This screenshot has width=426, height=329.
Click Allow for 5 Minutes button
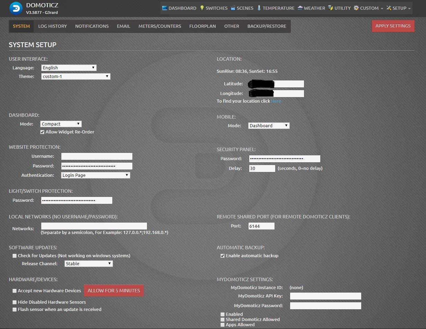coord(114,291)
